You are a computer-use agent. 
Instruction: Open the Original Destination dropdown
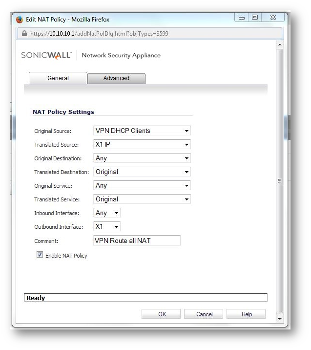(142, 158)
